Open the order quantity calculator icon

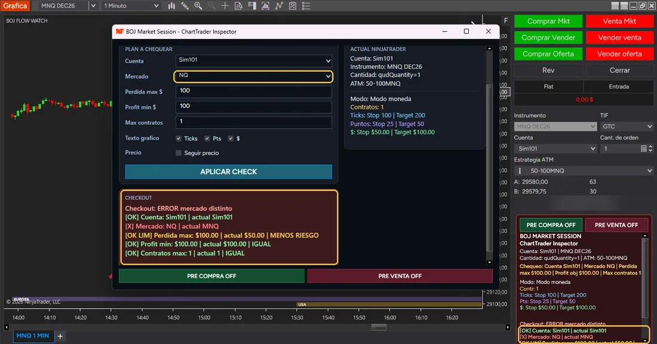point(644,148)
